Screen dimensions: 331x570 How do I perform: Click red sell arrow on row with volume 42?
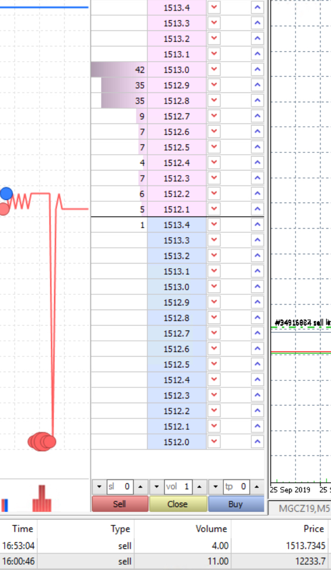click(214, 69)
